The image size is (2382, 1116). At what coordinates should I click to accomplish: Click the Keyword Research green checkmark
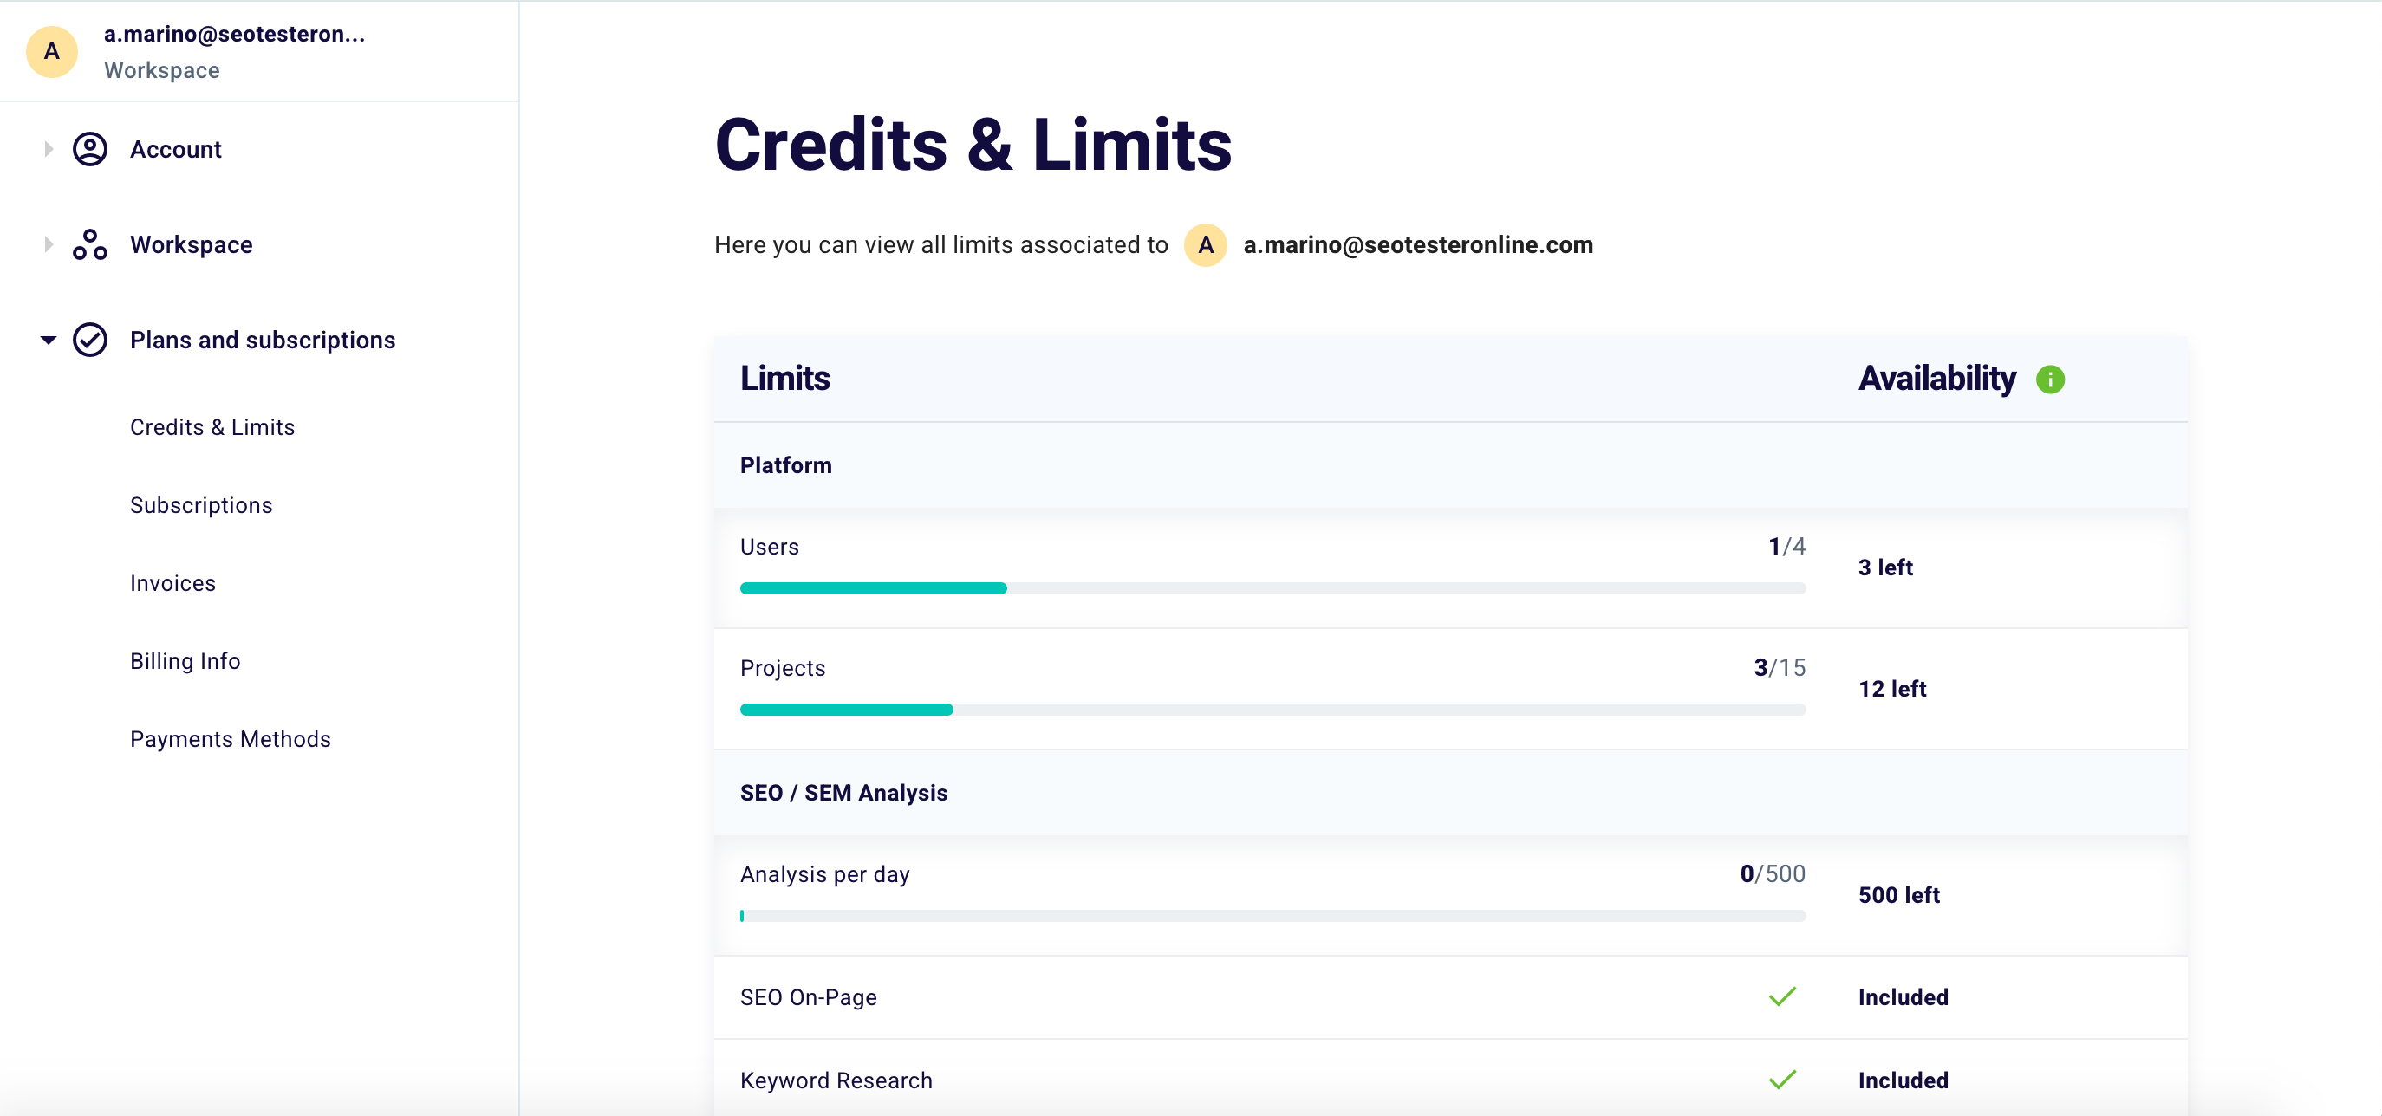[x=1782, y=1079]
